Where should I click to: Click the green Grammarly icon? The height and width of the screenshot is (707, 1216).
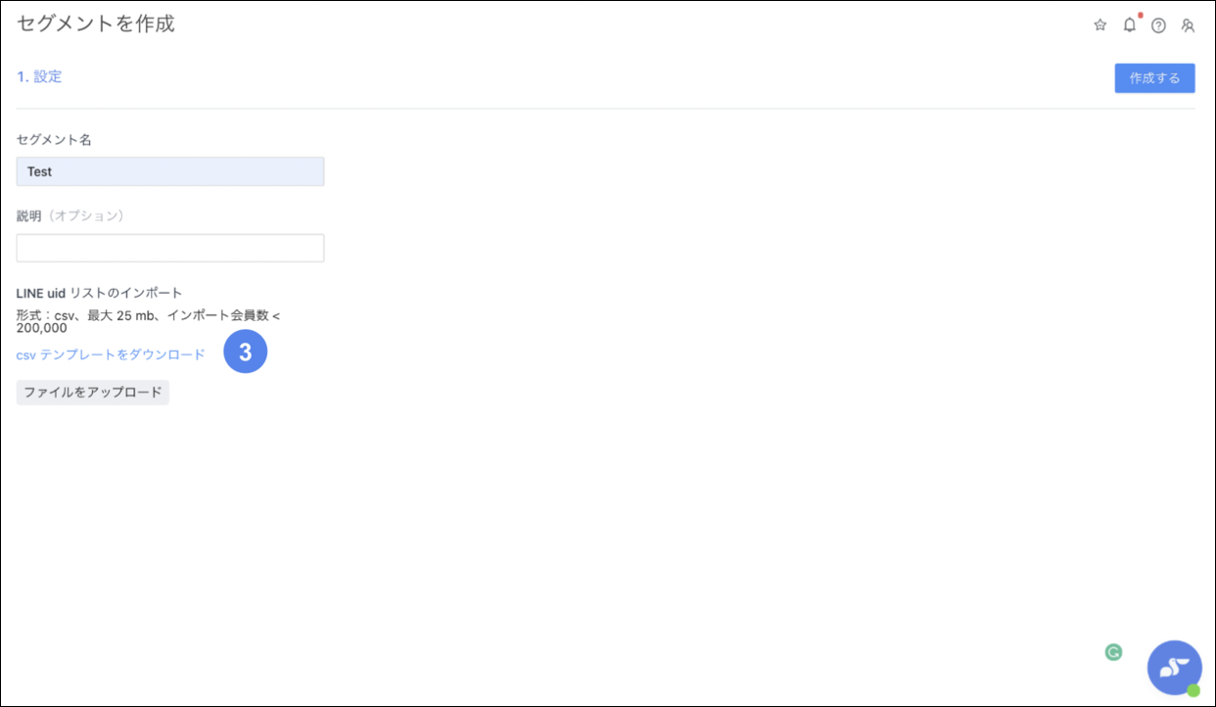pyautogui.click(x=1113, y=652)
